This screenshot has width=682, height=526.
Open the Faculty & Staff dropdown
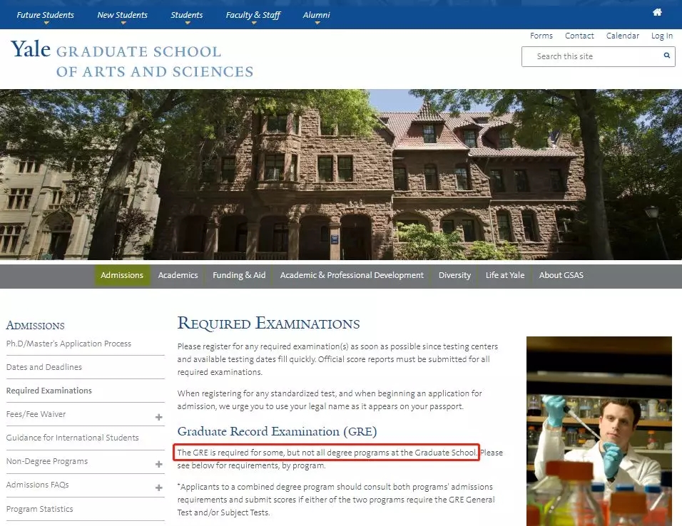(x=253, y=15)
